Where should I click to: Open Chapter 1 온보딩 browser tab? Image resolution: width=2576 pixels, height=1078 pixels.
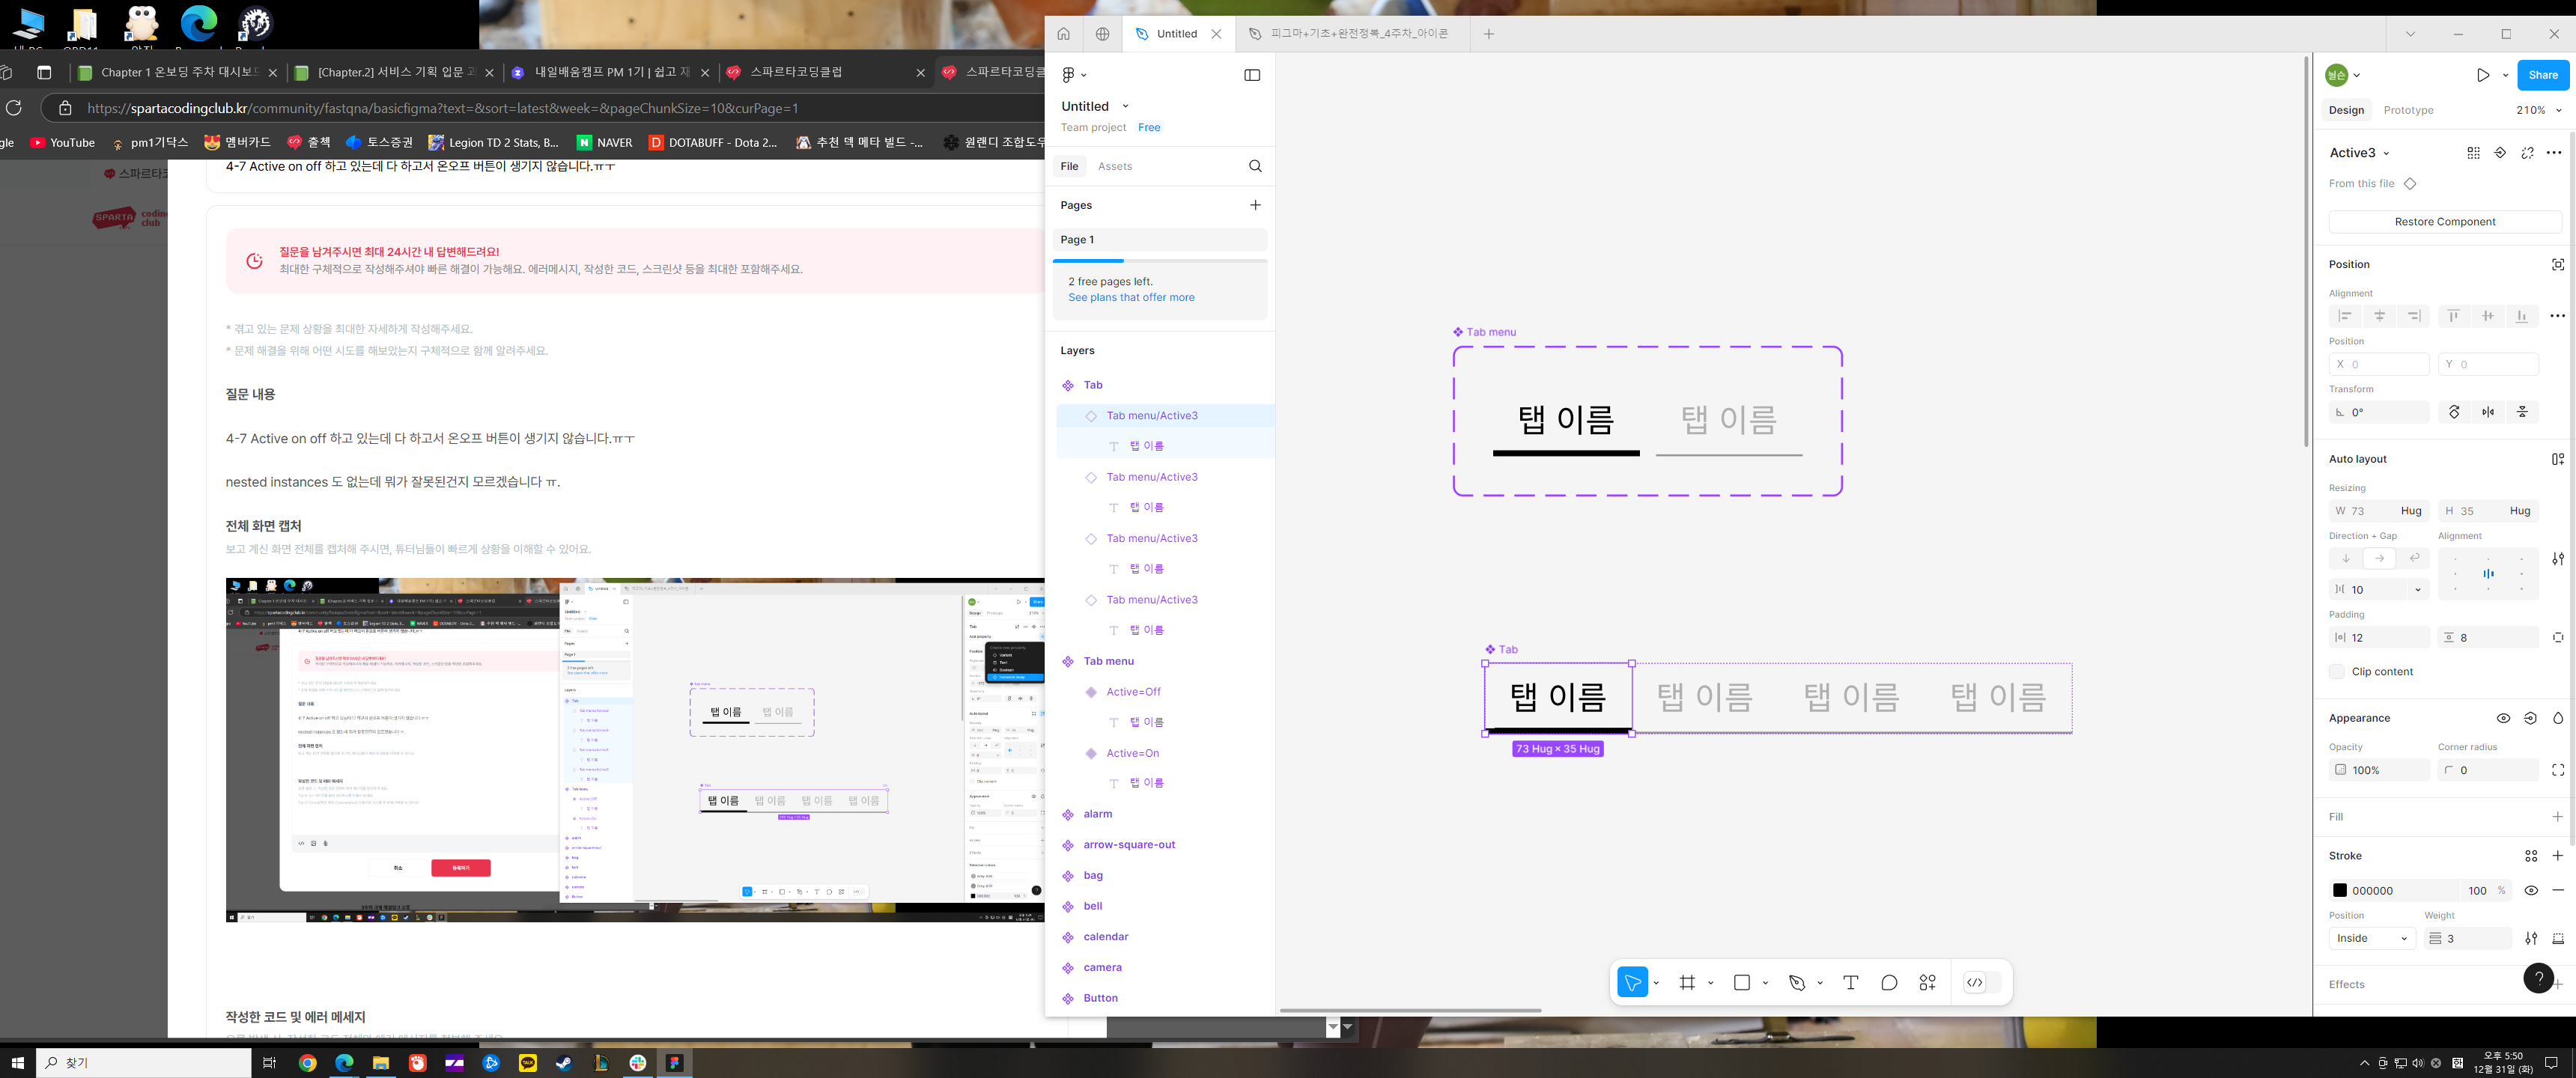tap(176, 72)
